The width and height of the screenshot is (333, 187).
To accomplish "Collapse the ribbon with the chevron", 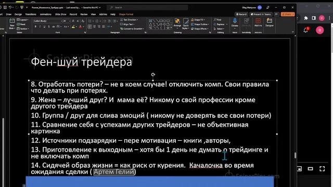I will (293, 32).
